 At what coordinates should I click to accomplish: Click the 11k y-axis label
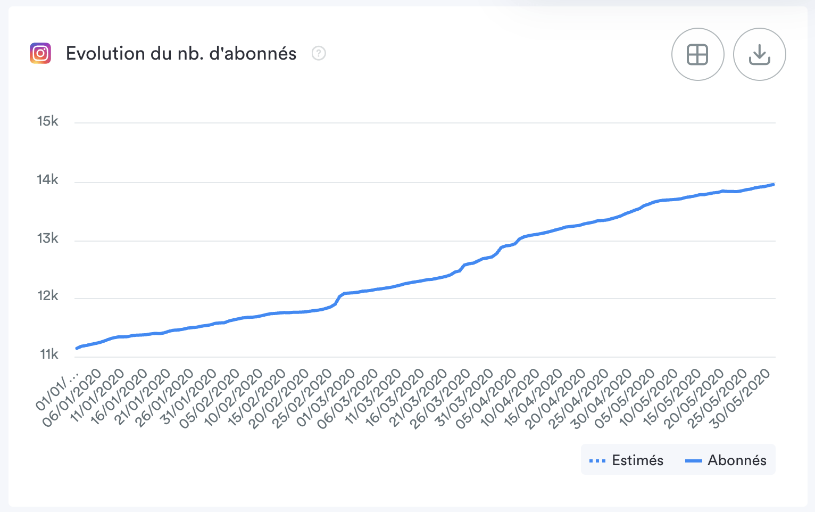click(x=49, y=354)
